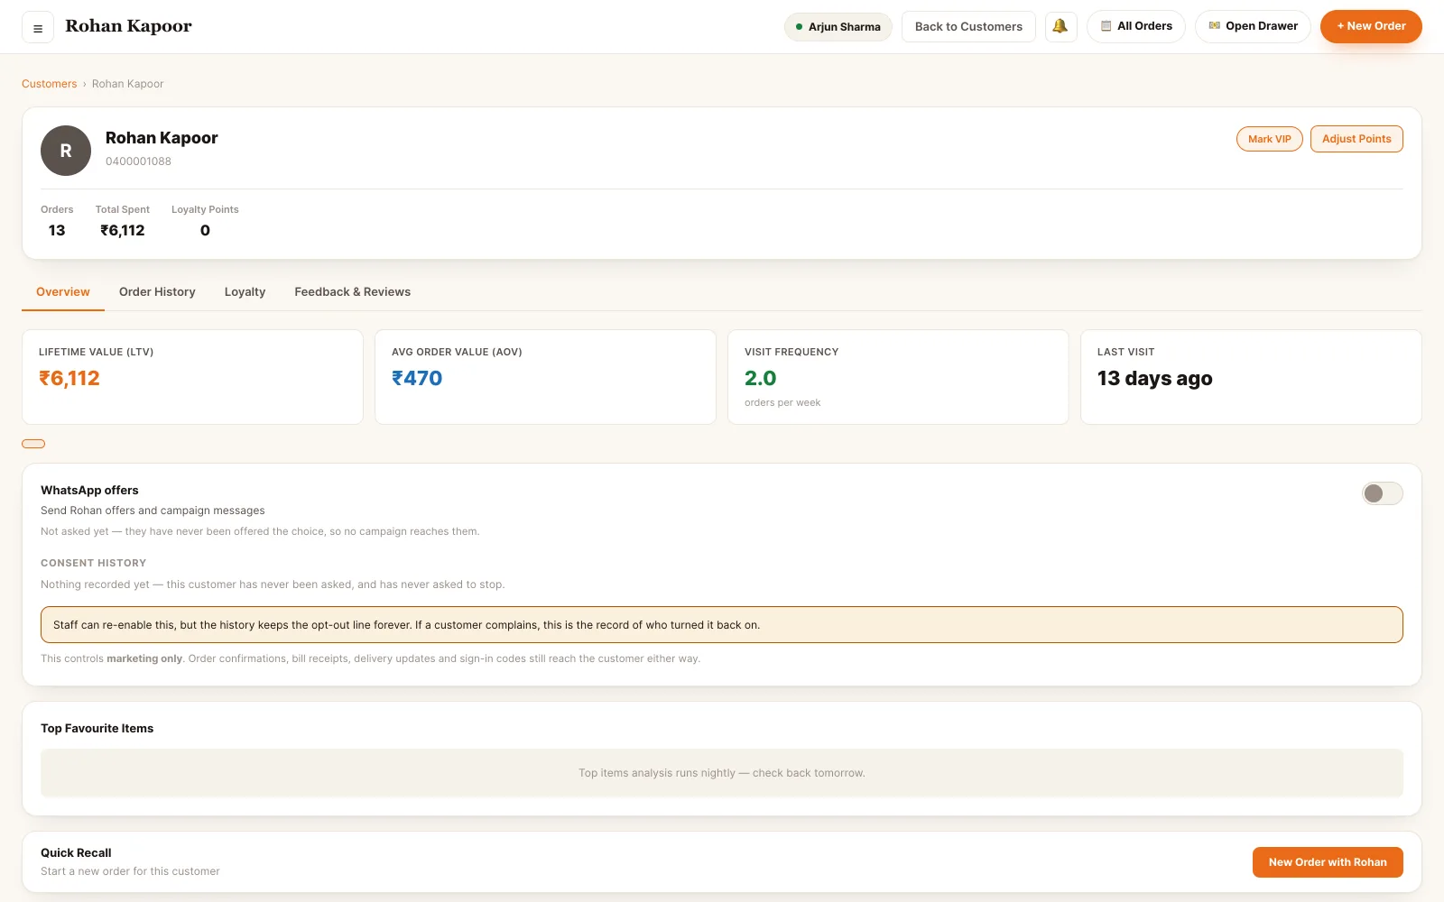This screenshot has width=1444, height=902.
Task: Click Loyalty Points value 0
Action: (205, 231)
